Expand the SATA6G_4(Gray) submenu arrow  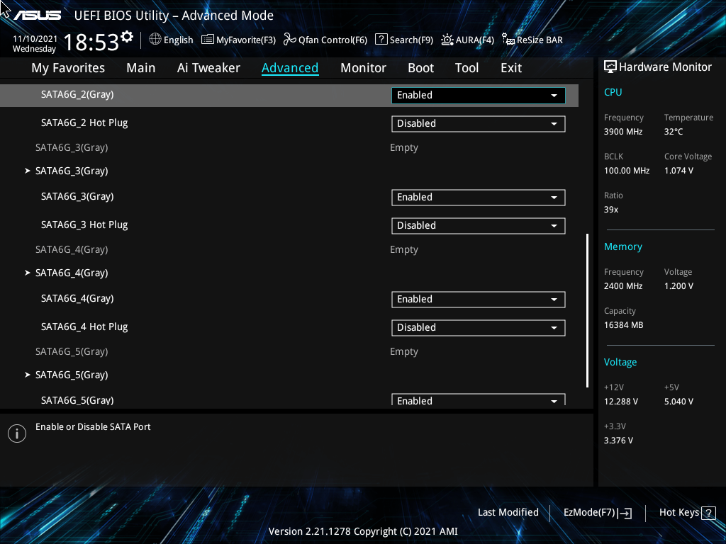point(28,273)
